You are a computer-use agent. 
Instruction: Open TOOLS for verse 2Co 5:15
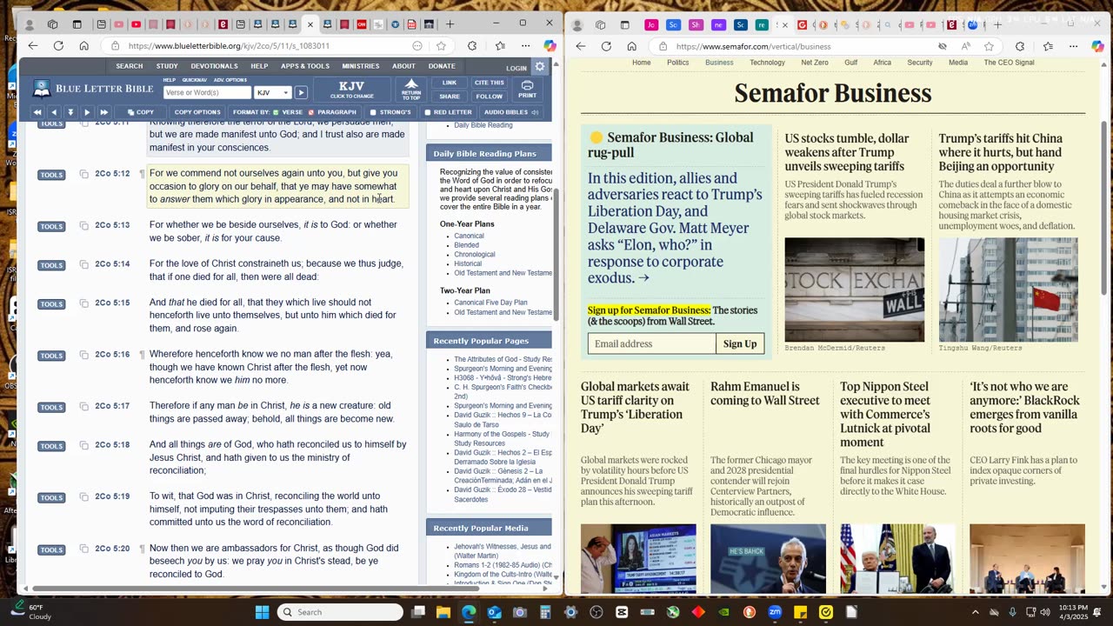click(x=51, y=303)
